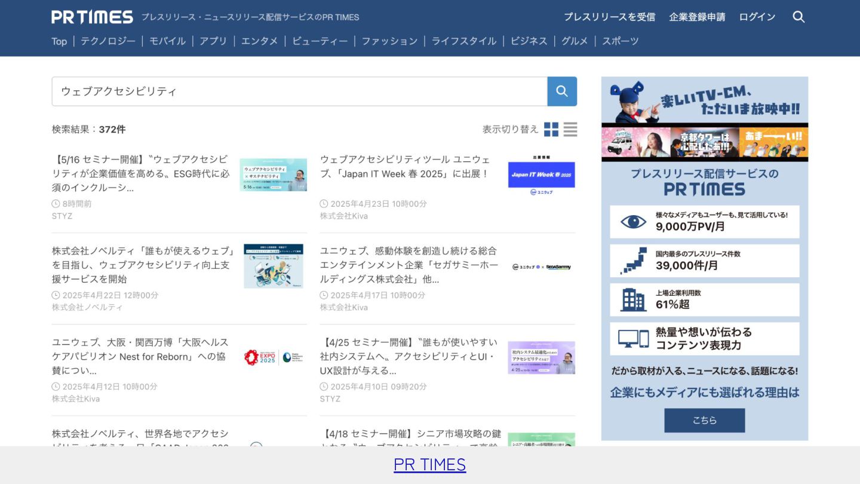
Task: Open the ユニウェブ × SegaSammy logo thumbnail
Action: click(x=542, y=266)
